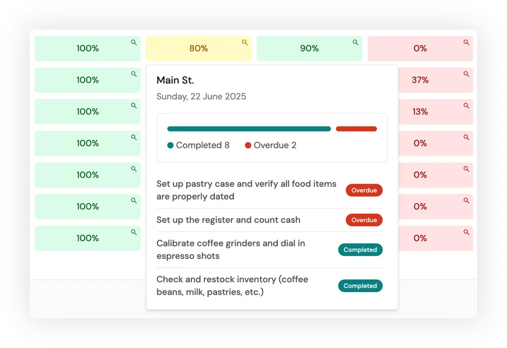
Task: Click the magnifier on the bottom-left 100% cell
Action: [134, 232]
